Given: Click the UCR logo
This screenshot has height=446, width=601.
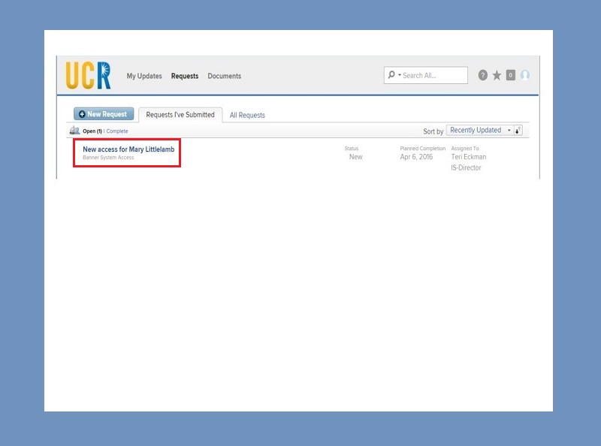Looking at the screenshot, I should tap(88, 75).
